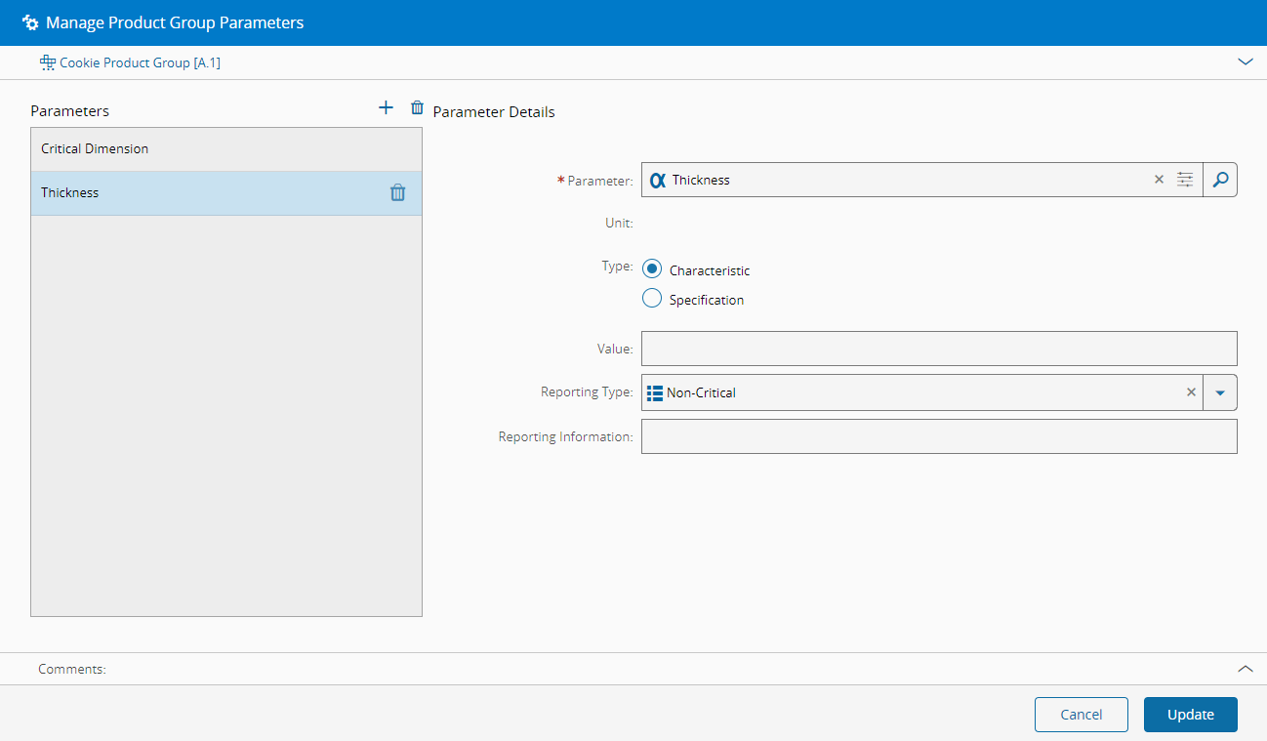Image resolution: width=1267 pixels, height=741 pixels.
Task: Select the Specification radio button
Action: point(652,299)
